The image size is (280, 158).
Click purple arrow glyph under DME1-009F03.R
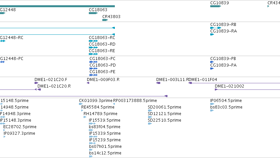tap(88, 83)
